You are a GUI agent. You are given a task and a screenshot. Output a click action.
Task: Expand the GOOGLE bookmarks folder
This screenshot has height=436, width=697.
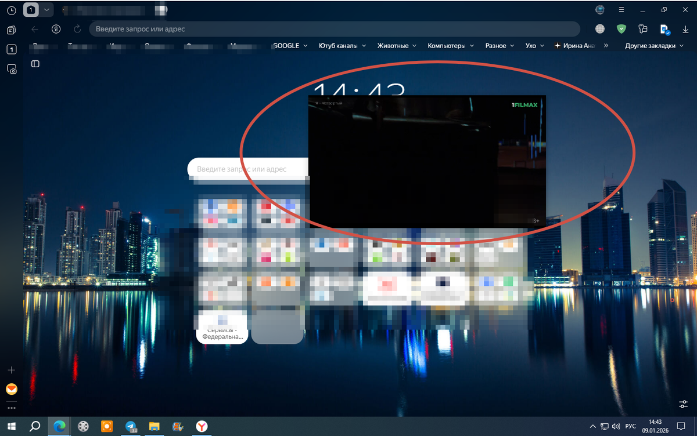point(290,45)
